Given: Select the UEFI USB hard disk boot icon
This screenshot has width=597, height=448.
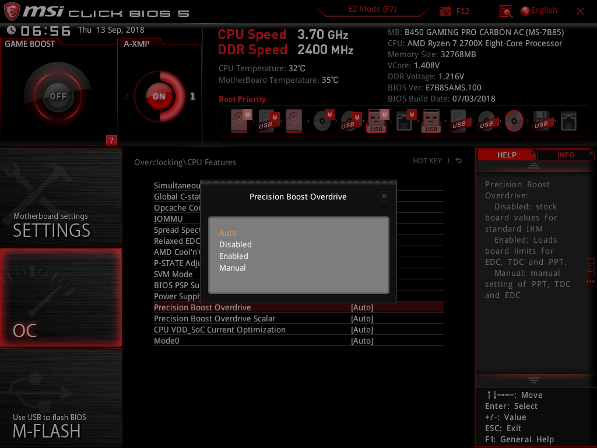Looking at the screenshot, I should point(268,121).
